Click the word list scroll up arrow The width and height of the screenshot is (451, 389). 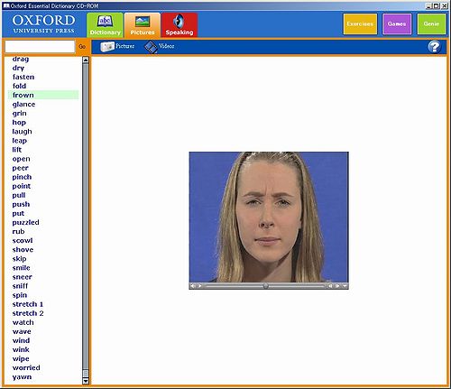coord(86,60)
